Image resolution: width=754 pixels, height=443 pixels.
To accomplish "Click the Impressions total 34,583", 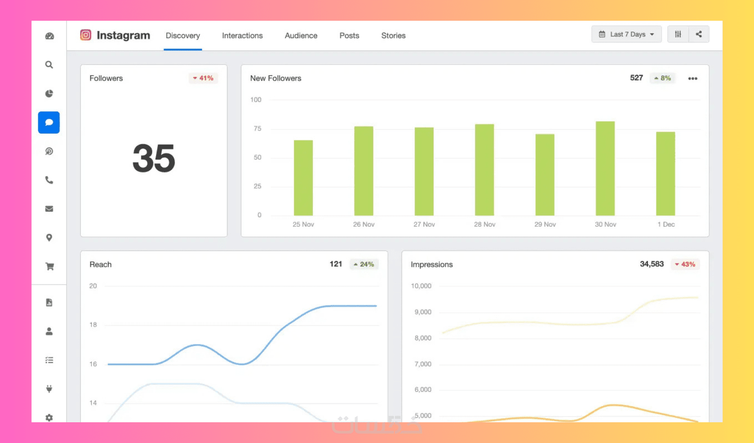I will pos(652,264).
